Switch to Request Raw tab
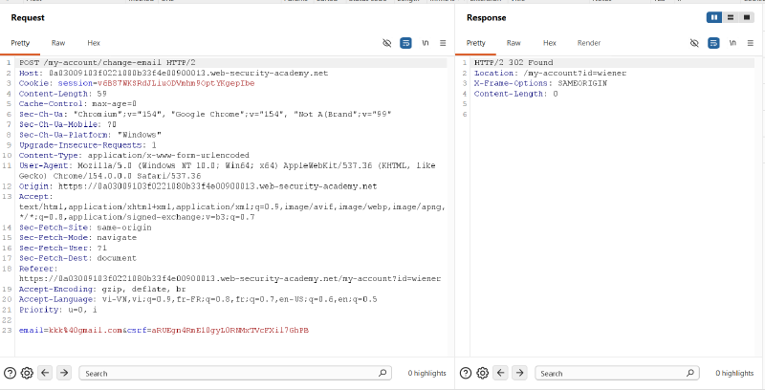Screen dimensions: 765x390 [58, 43]
